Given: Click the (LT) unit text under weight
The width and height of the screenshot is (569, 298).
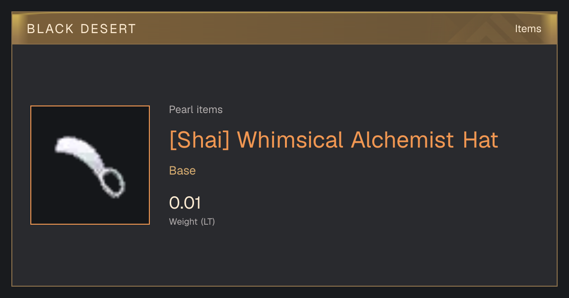Looking at the screenshot, I should pos(208,221).
